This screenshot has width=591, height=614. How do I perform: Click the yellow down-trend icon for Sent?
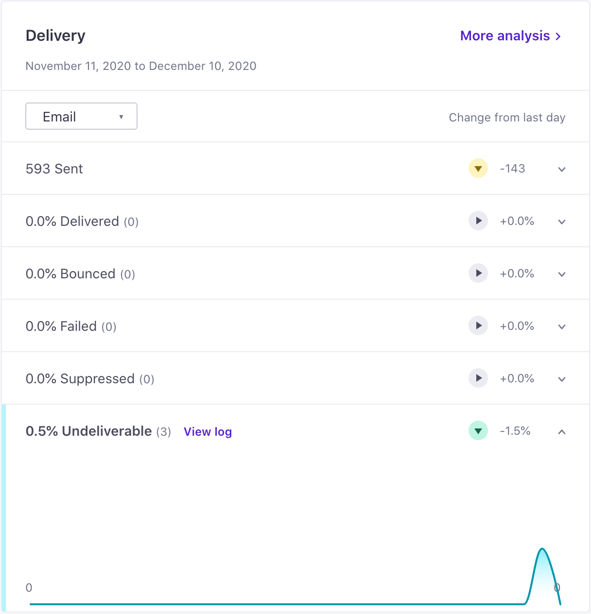coord(478,168)
